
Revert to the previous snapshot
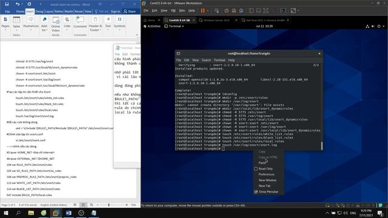(234, 11)
